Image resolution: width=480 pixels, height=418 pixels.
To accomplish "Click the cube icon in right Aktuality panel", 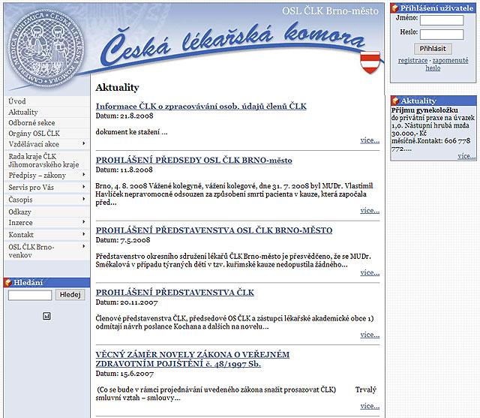I will (395, 101).
